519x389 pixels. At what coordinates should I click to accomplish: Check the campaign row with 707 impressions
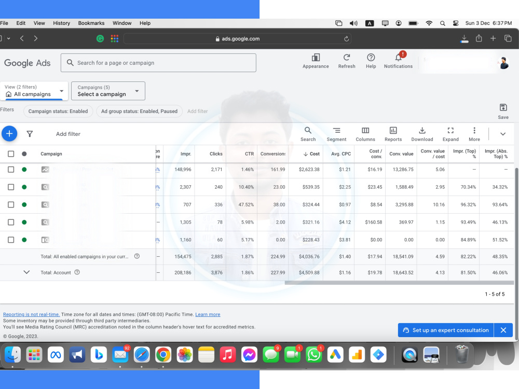11,204
